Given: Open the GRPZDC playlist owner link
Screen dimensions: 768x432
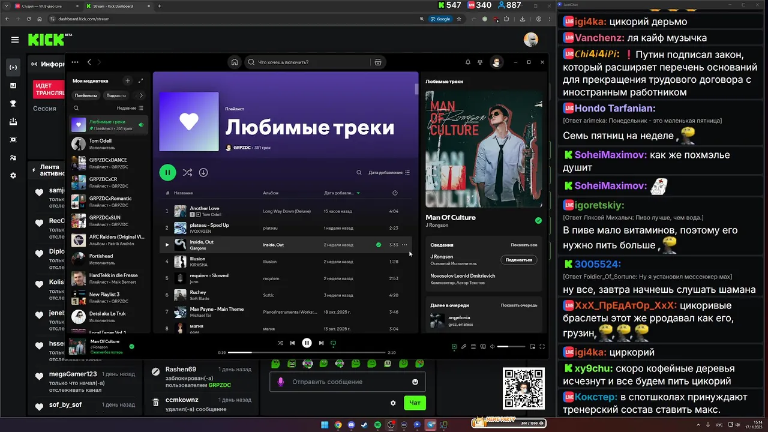Looking at the screenshot, I should 242,147.
